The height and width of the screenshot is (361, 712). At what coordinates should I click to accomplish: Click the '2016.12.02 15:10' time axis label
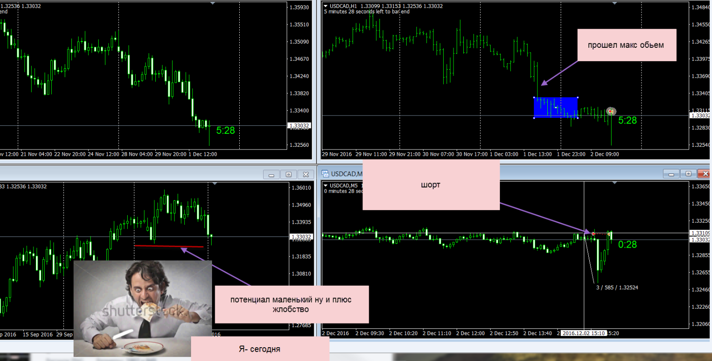click(583, 333)
